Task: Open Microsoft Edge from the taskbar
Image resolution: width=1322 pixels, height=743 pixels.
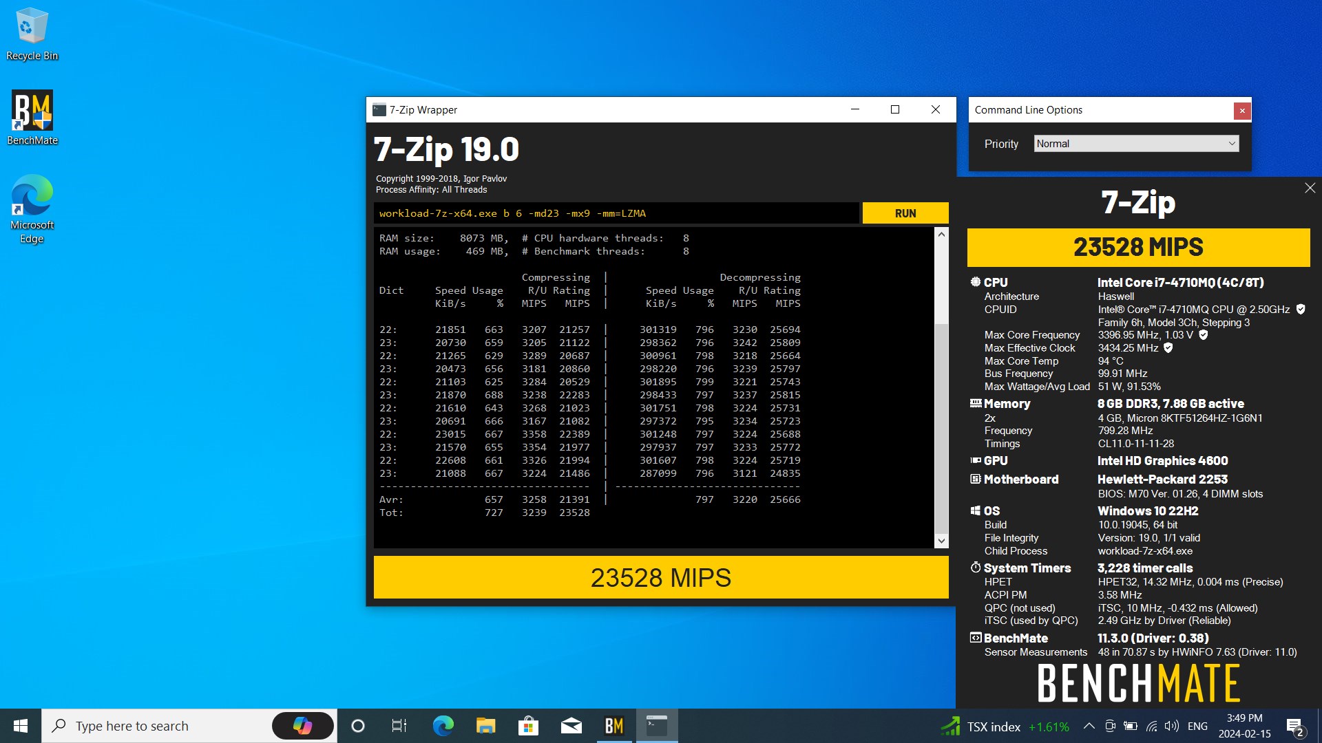Action: coord(443,726)
